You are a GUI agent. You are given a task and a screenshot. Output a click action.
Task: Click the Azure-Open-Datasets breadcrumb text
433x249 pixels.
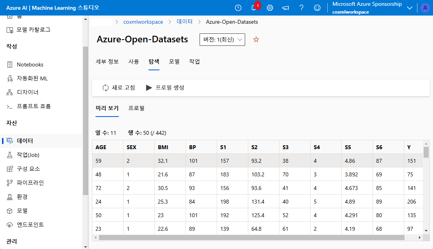(x=232, y=22)
